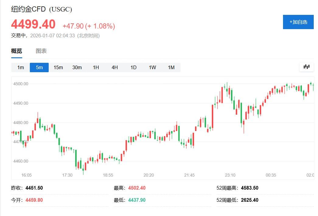Viewport: 318px width, 216px height.
Task: Click the +加自选 button
Action: [x=298, y=22]
